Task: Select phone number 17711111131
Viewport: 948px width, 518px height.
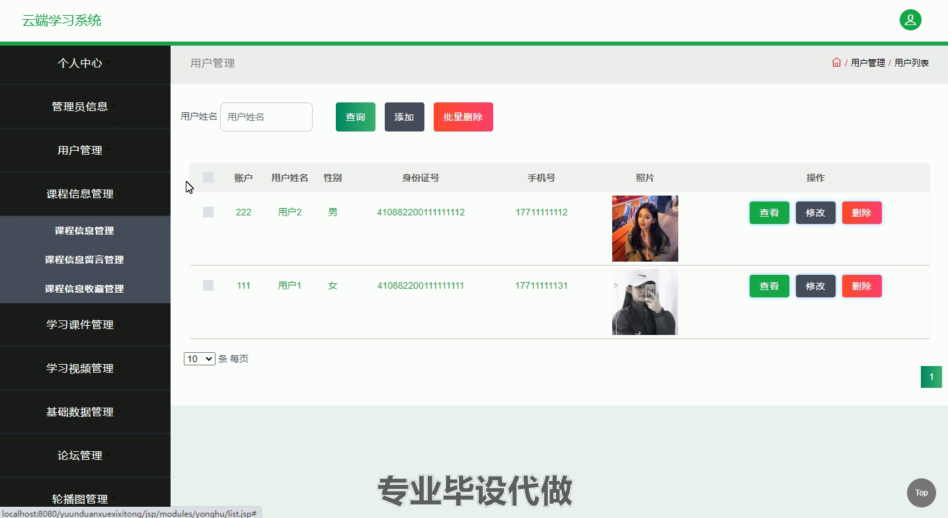Action: click(x=541, y=285)
